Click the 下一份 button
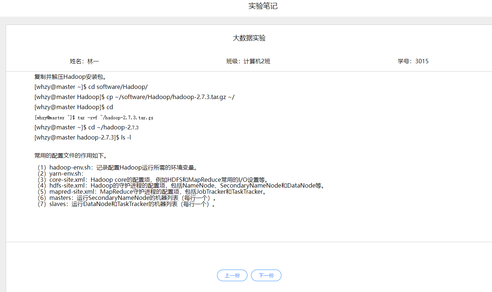Image resolution: width=492 pixels, height=292 pixels. click(266, 275)
